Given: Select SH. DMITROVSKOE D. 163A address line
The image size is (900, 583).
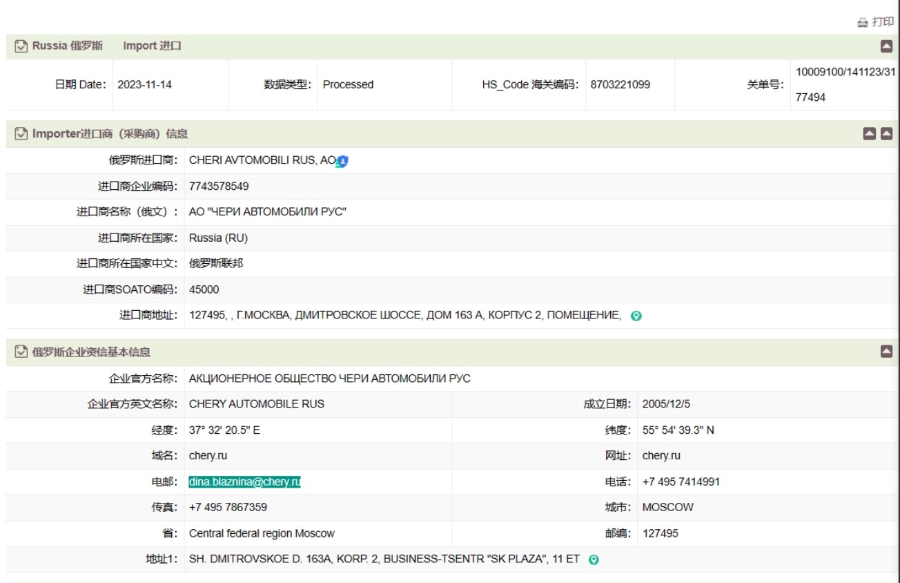Looking at the screenshot, I should 384,560.
